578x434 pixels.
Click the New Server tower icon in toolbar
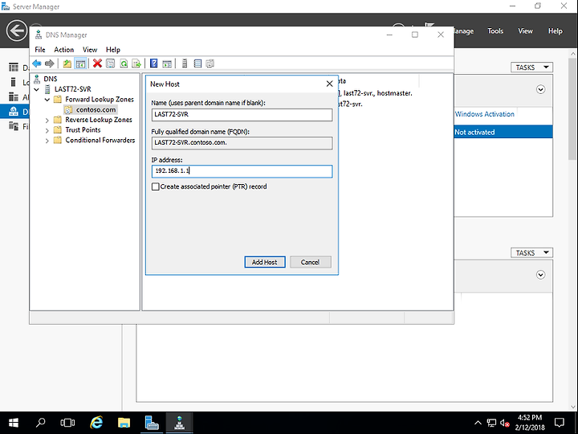coord(185,63)
